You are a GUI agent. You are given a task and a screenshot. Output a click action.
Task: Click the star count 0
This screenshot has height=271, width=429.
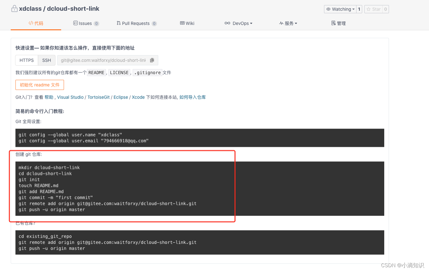(386, 9)
